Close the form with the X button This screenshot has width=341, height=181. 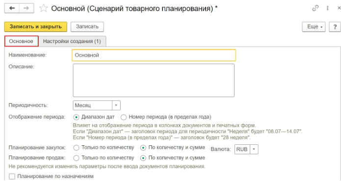click(x=339, y=8)
